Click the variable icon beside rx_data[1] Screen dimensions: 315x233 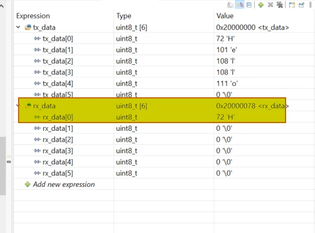pyautogui.click(x=37, y=128)
